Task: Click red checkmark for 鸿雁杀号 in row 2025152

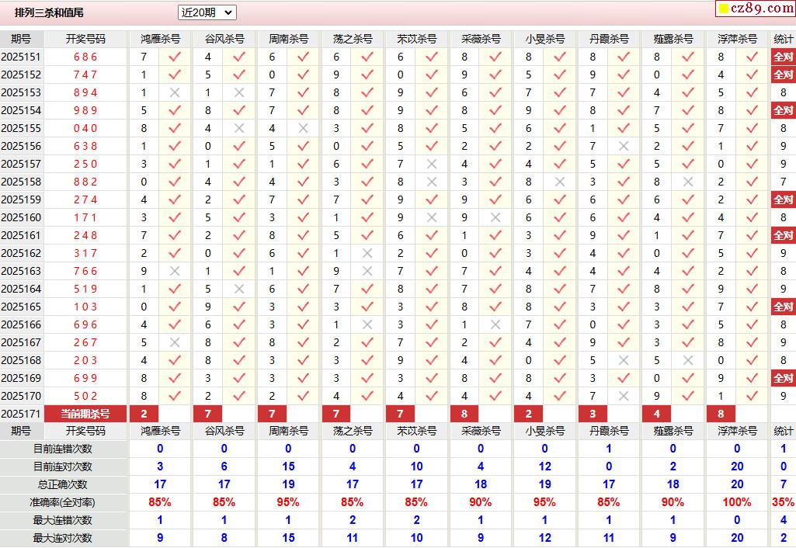Action: 175,75
